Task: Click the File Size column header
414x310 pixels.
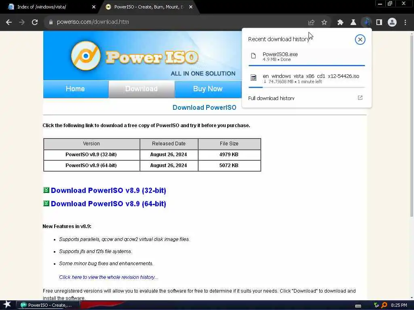Action: [229, 144]
